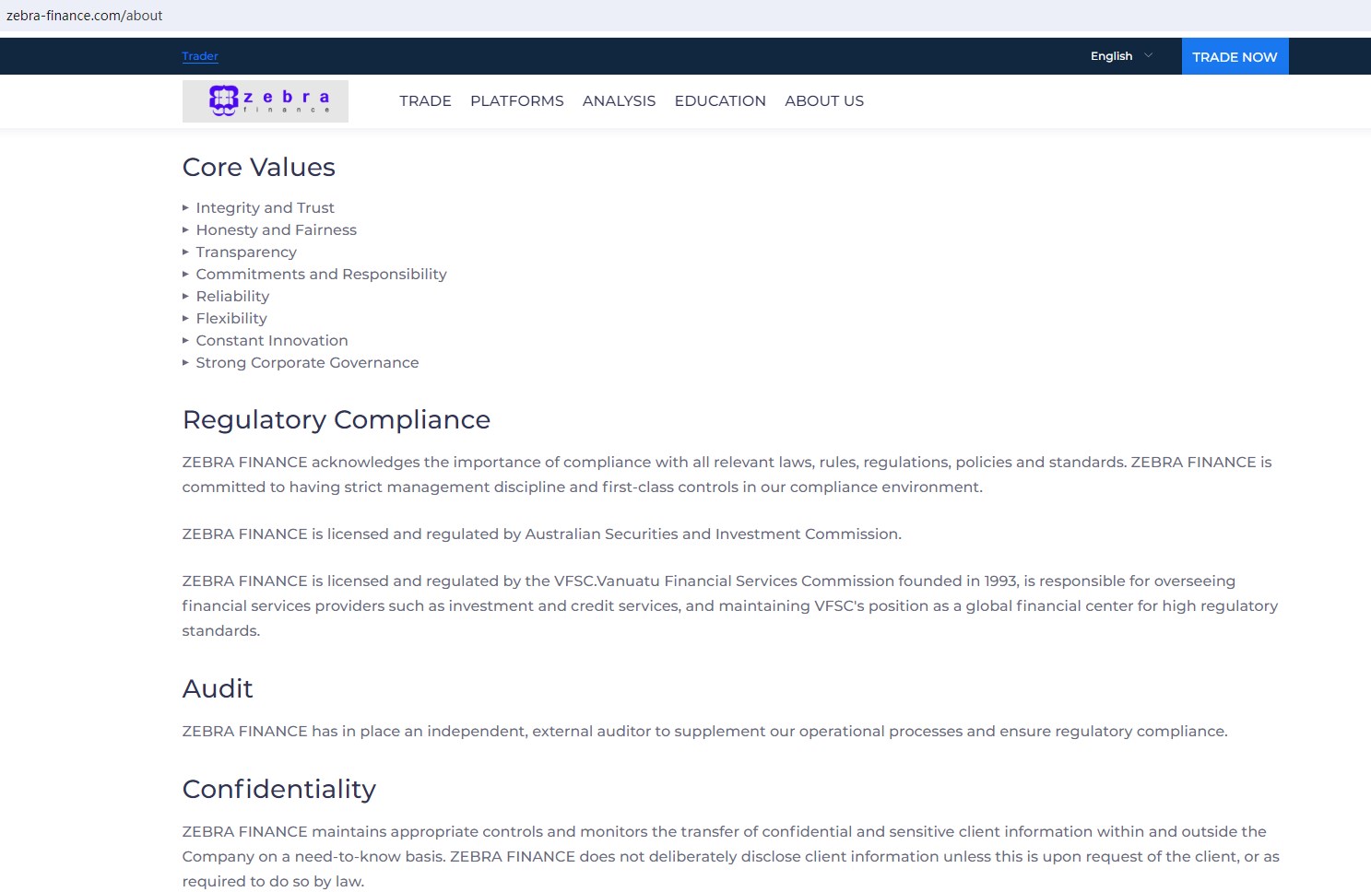Open the PLATFORMS menu
The width and height of the screenshot is (1371, 892).
click(x=517, y=101)
